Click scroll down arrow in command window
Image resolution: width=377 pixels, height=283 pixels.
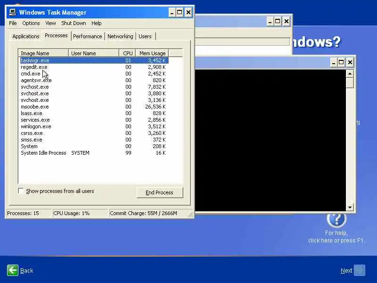(350, 208)
